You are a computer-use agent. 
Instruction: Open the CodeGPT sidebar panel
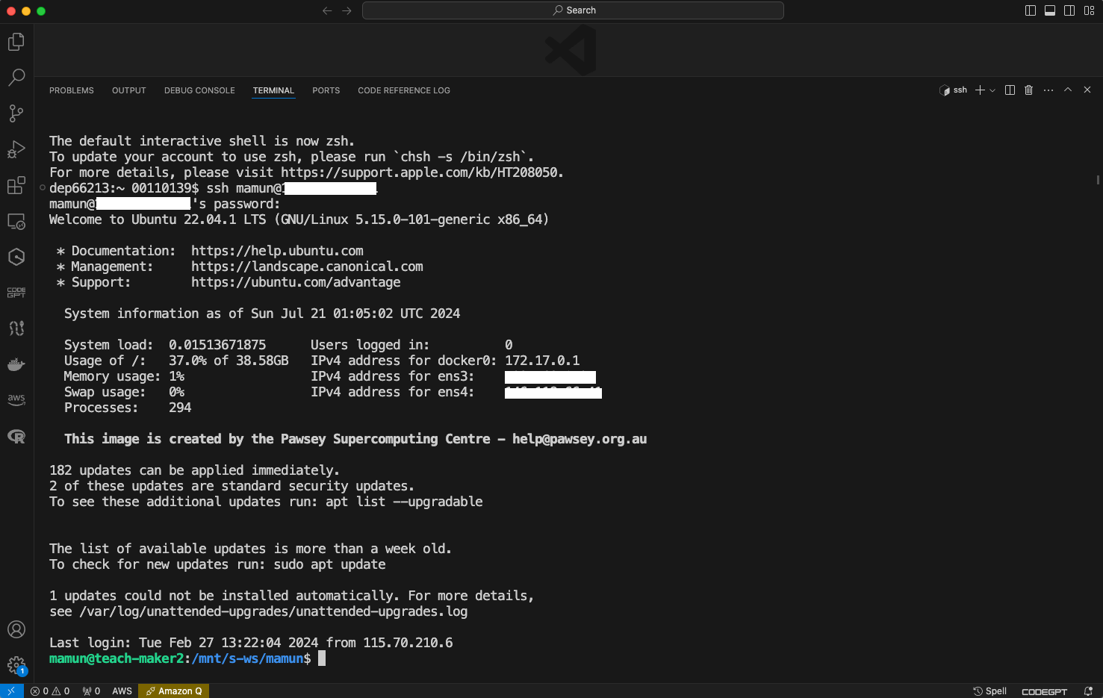tap(16, 292)
